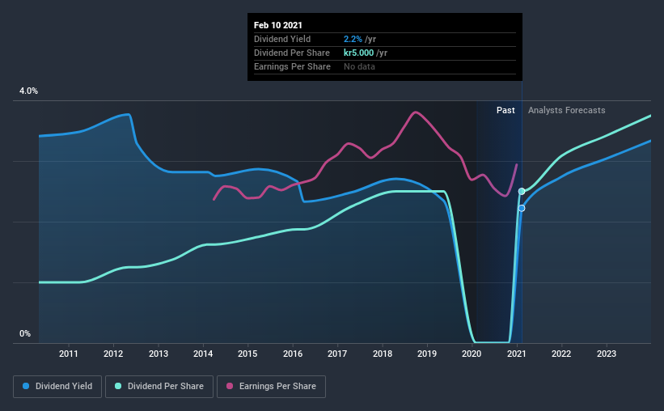Click the 2.2% dividend yield tooltip value

[353, 39]
